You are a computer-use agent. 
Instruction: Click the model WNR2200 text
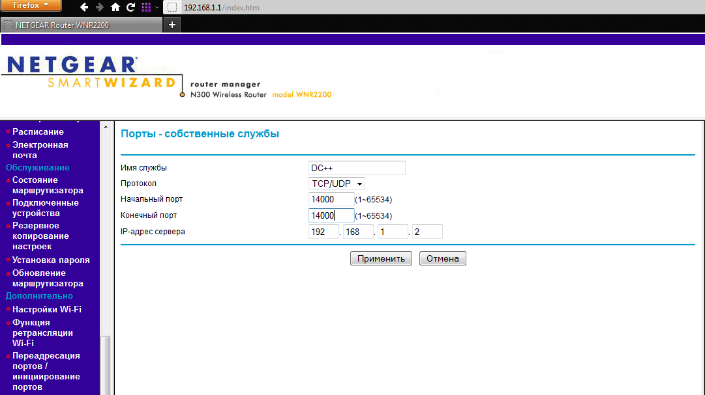tap(302, 95)
